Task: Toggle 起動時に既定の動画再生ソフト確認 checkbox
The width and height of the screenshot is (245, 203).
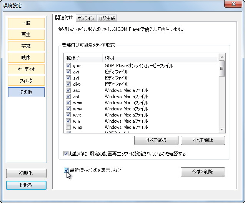Action: pyautogui.click(x=66, y=154)
